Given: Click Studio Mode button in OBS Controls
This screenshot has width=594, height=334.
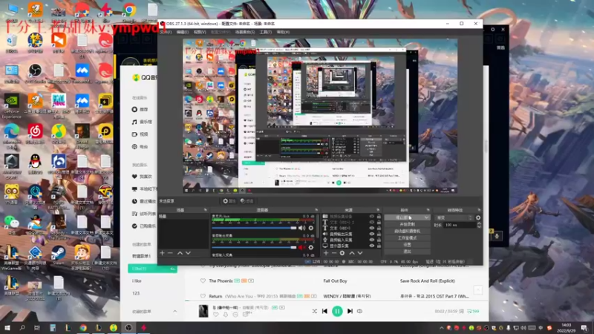Looking at the screenshot, I should 407,238.
